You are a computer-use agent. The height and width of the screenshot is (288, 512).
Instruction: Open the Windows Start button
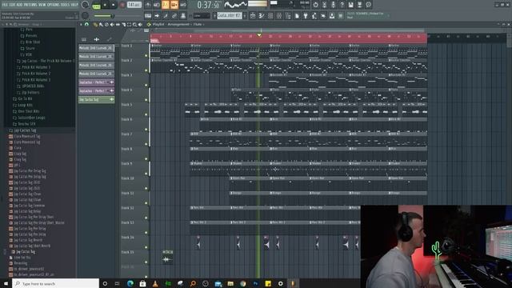pyautogui.click(x=6, y=283)
